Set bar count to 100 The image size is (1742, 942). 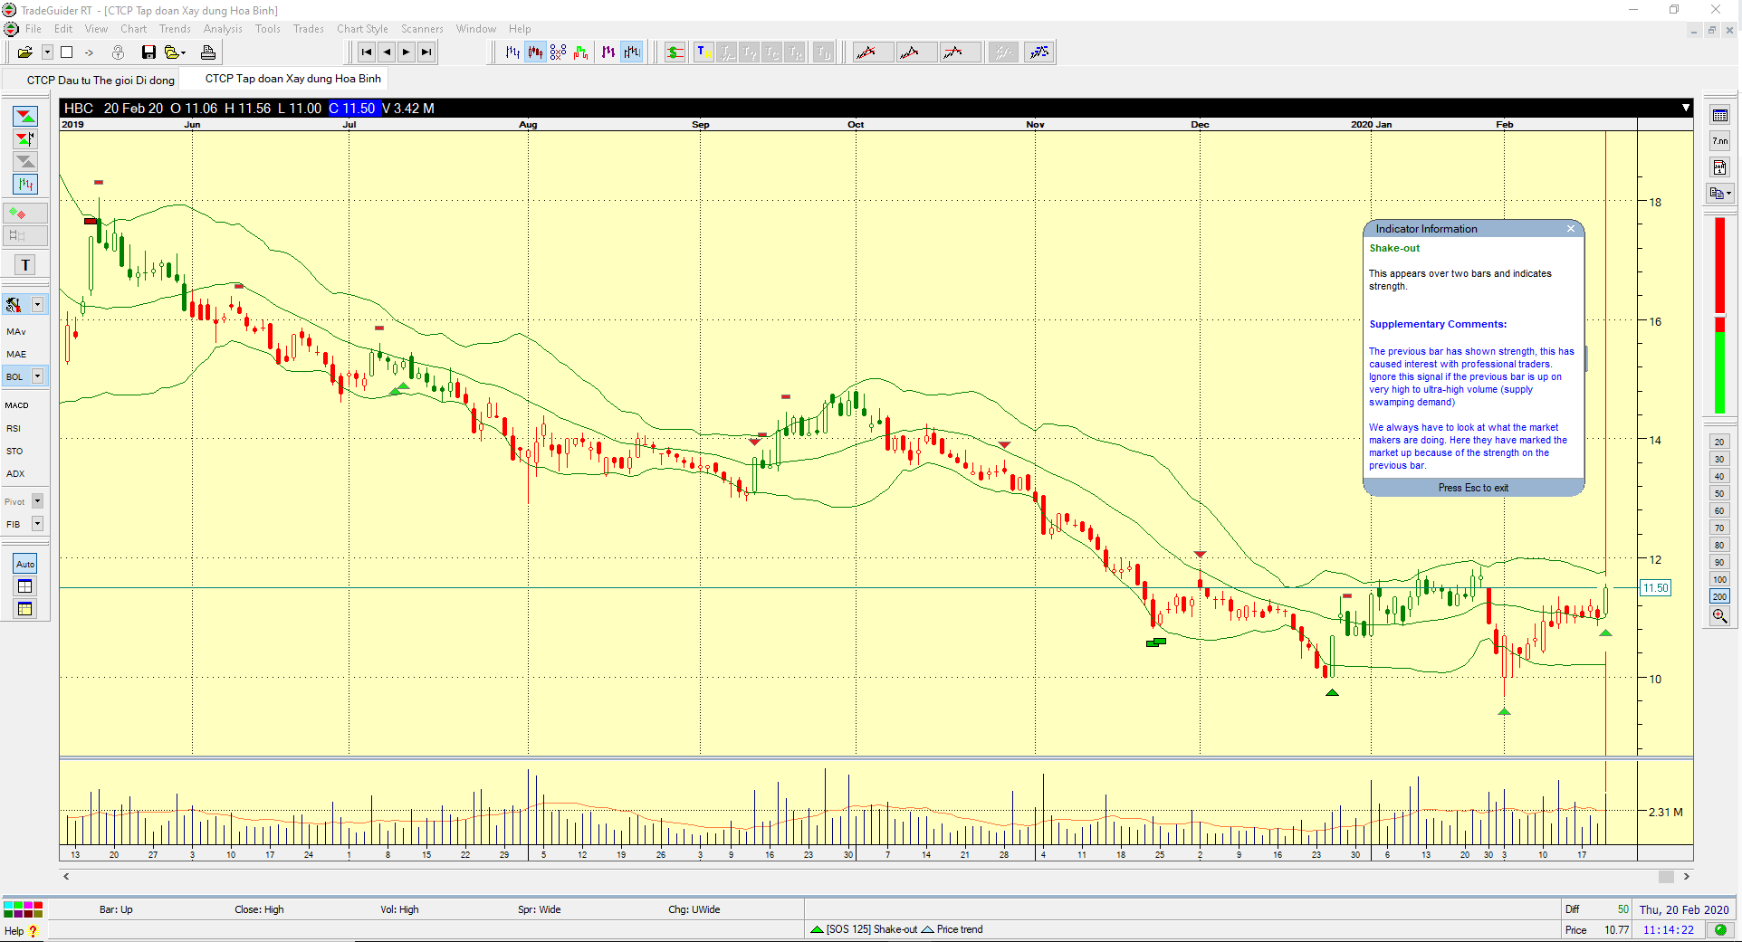click(x=1719, y=579)
